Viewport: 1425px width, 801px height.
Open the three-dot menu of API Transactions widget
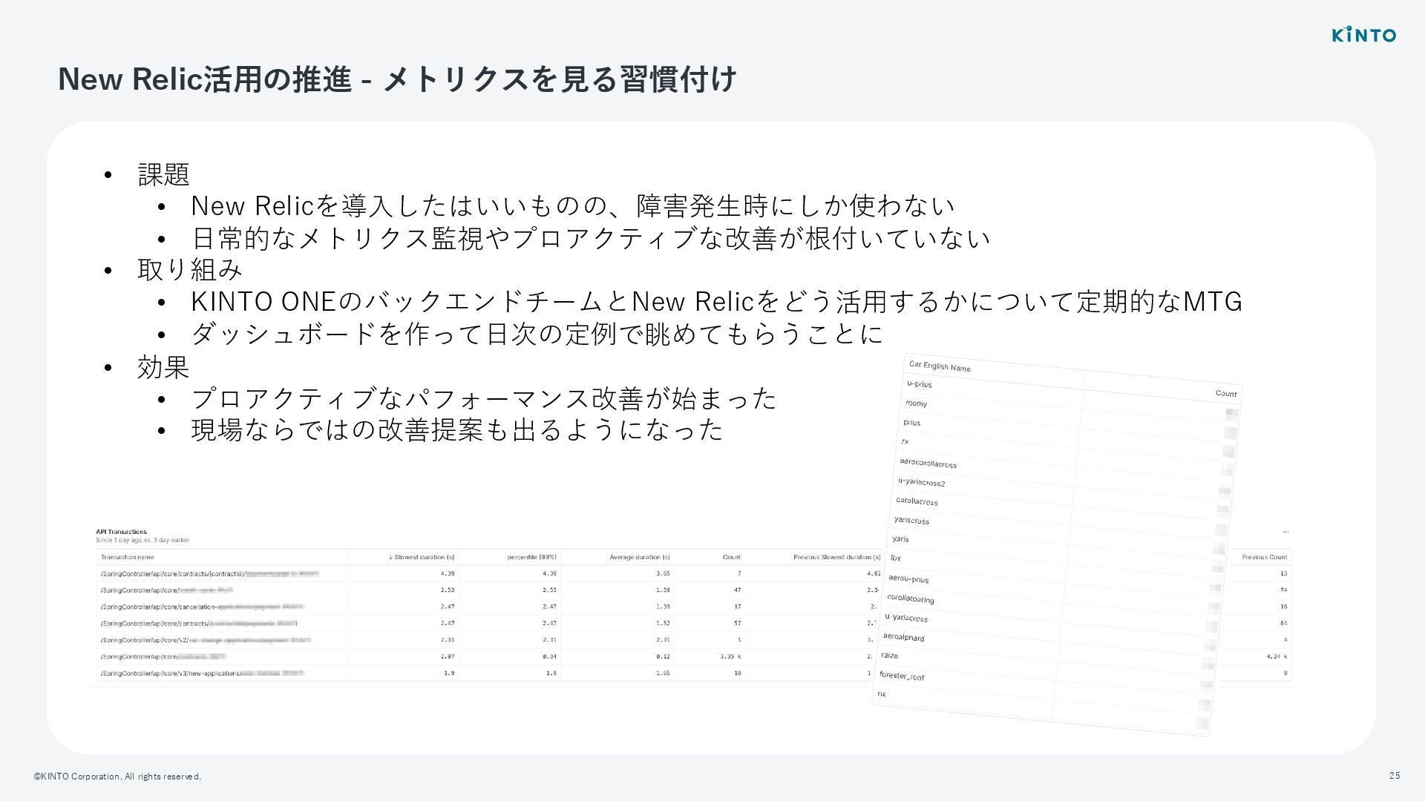coord(1285,532)
